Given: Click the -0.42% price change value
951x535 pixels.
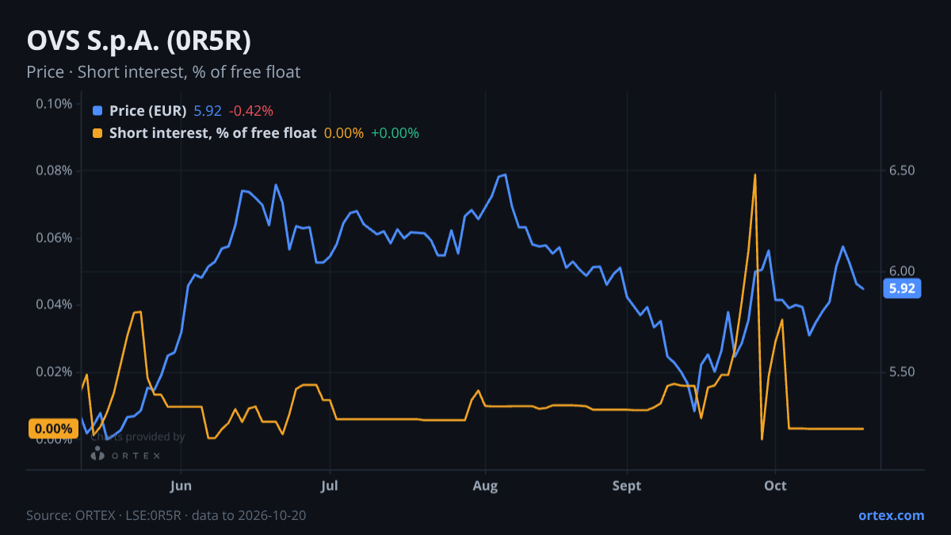Looking at the screenshot, I should [251, 111].
